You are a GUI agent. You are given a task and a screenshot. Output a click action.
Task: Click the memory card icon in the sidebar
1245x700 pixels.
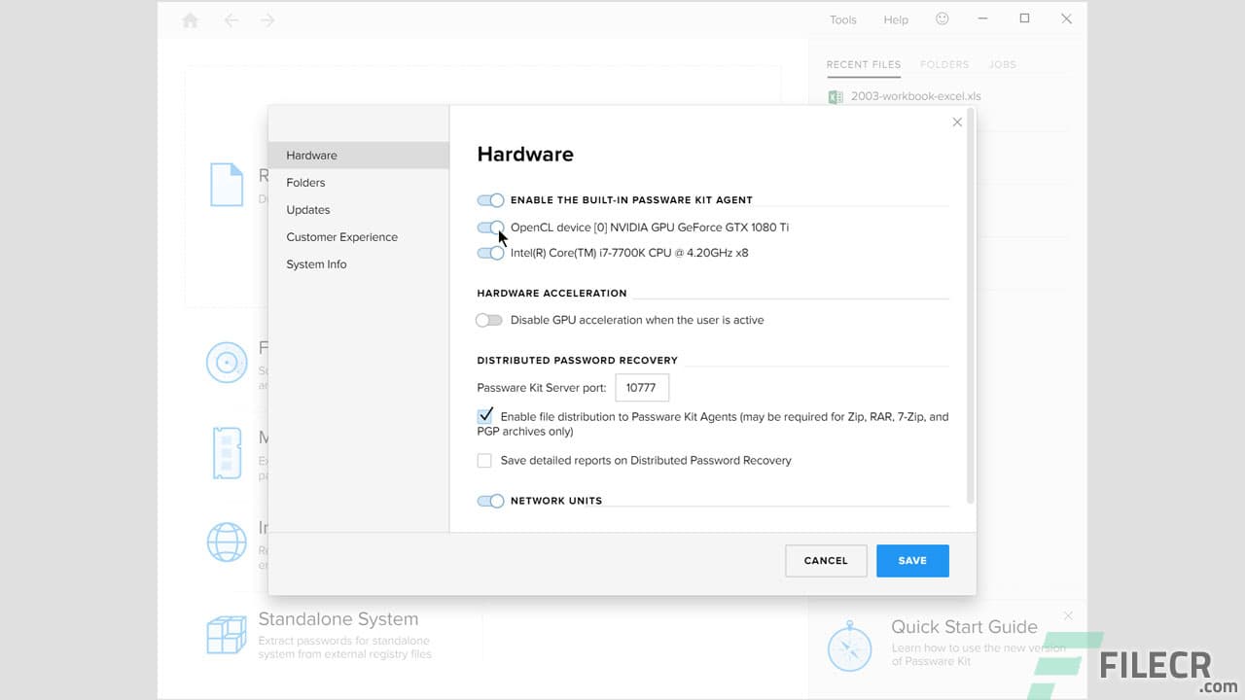(x=227, y=452)
